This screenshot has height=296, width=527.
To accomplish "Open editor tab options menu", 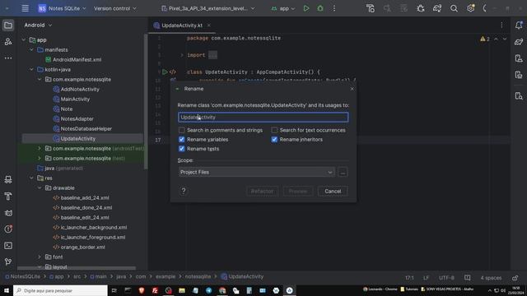I will tap(501, 25).
